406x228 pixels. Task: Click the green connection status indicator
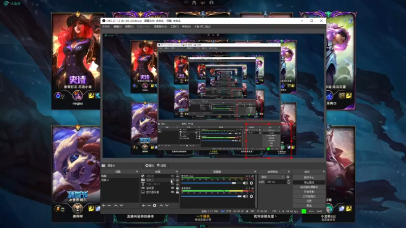coord(303,211)
